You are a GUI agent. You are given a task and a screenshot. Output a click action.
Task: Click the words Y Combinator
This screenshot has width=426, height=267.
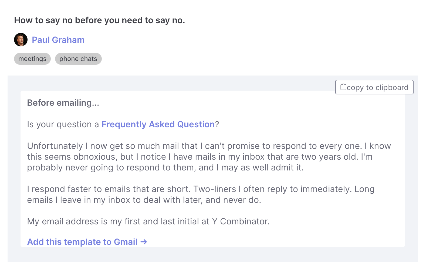tap(241, 221)
